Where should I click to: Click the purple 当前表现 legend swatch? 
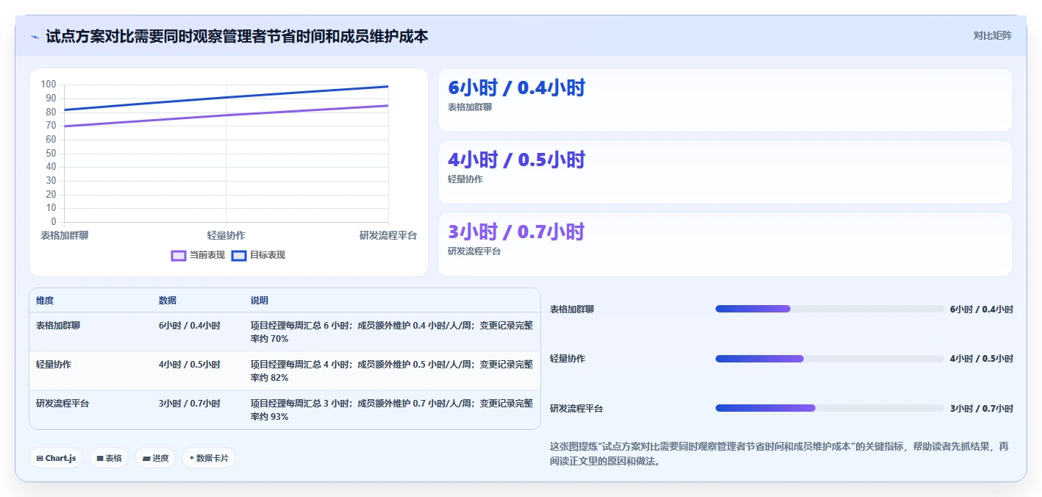click(178, 255)
